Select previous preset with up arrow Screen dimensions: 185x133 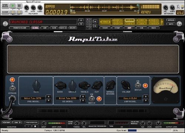point(81,20)
